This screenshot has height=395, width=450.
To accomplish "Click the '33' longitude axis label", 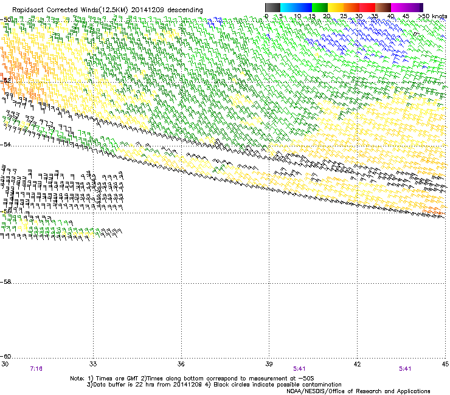I will pos(93,364).
